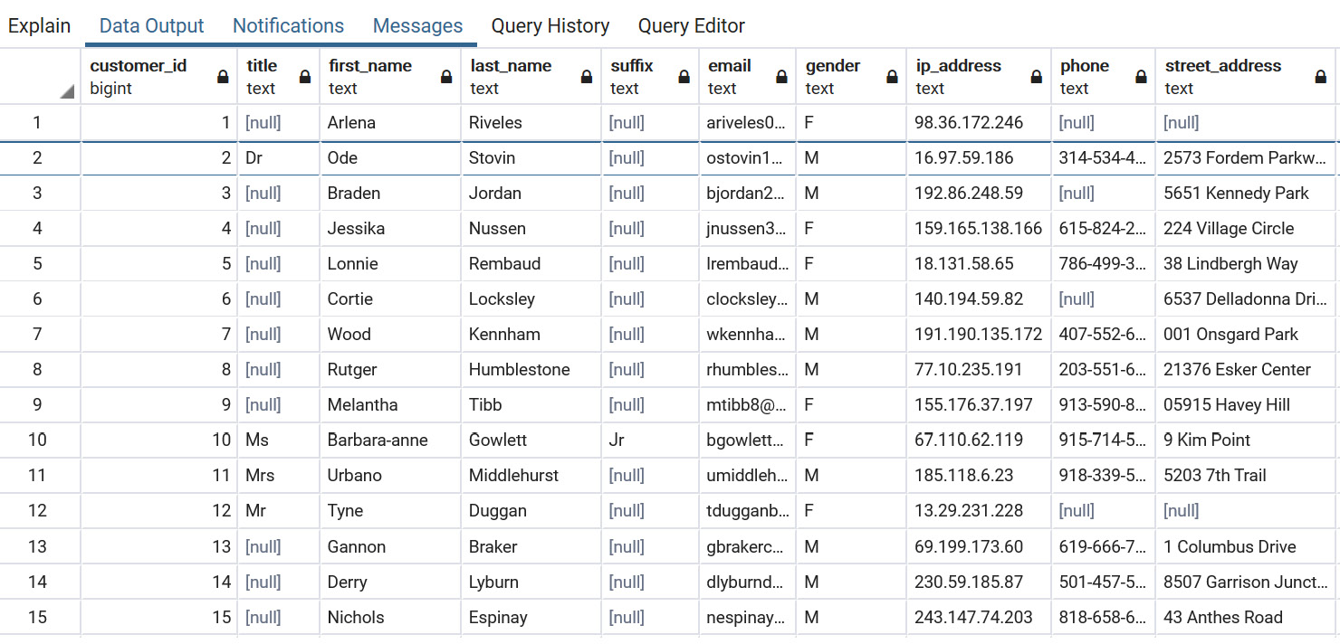
Task: Click last name cell 'Humblestone'
Action: coord(531,369)
